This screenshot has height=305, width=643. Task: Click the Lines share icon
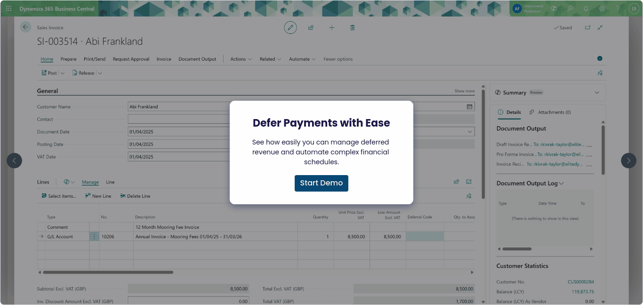pos(456,182)
